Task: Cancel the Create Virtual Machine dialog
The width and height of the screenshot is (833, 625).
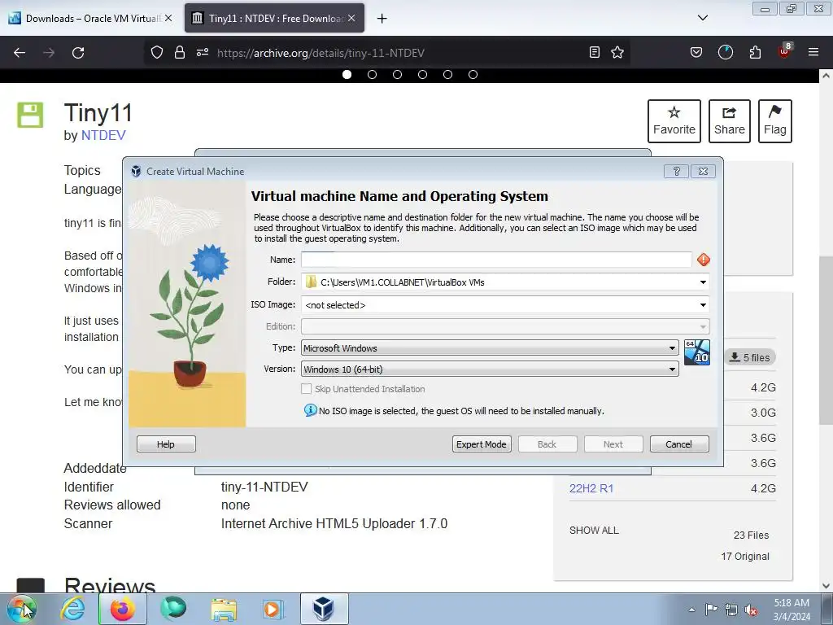Action: coord(679,444)
